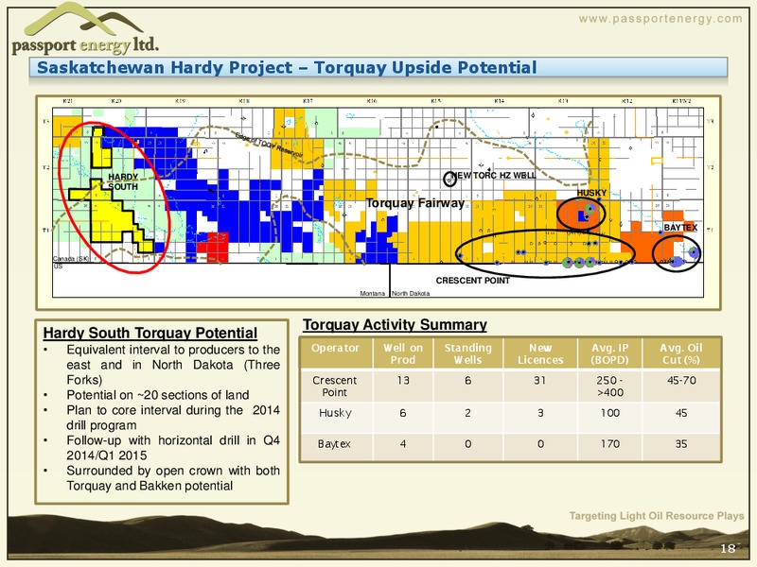Viewport: 757px width, 567px height.
Task: Click the slide number 18
Action: [x=728, y=548]
